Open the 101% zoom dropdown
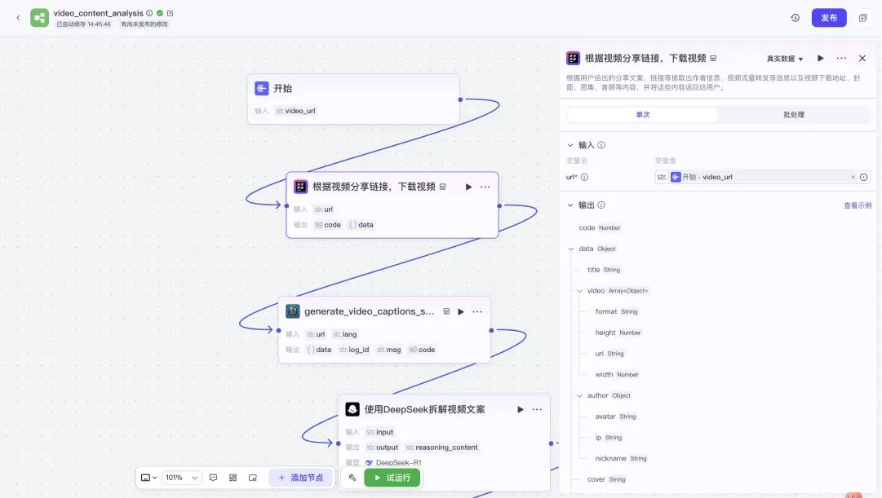 click(182, 478)
